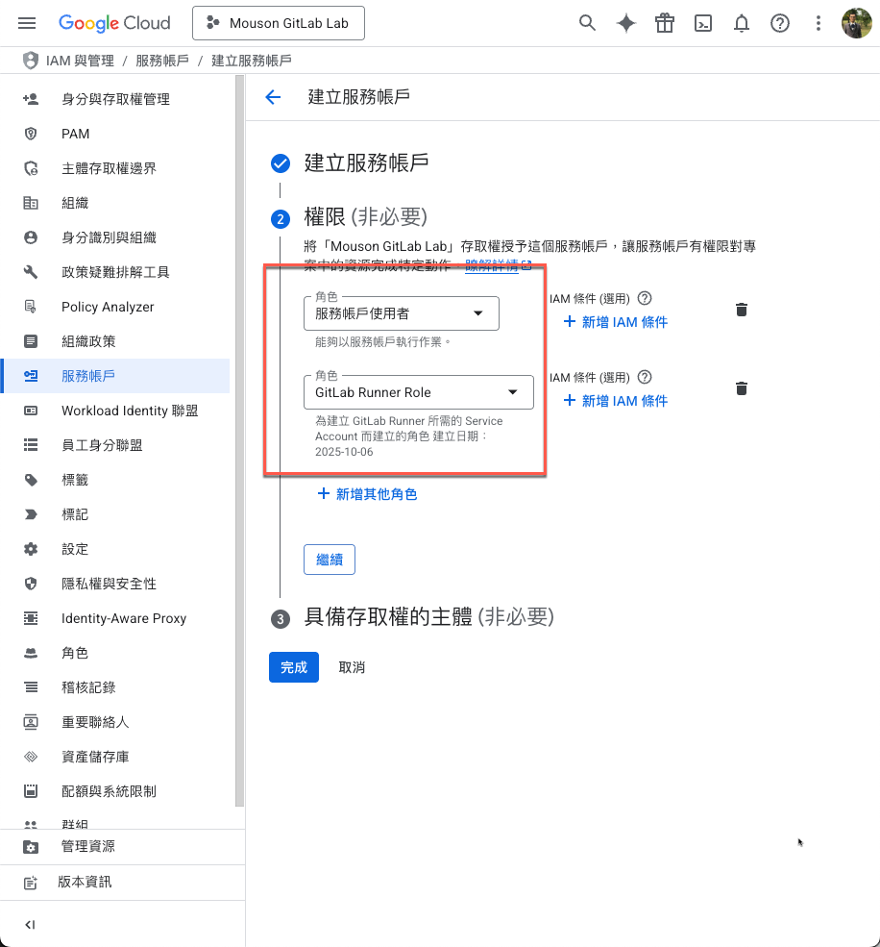Collapse the sidebar with the arrow icon

coord(30,925)
